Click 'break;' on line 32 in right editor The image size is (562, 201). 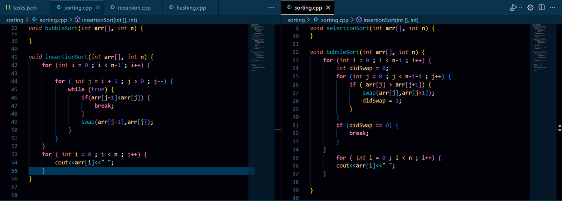point(359,133)
